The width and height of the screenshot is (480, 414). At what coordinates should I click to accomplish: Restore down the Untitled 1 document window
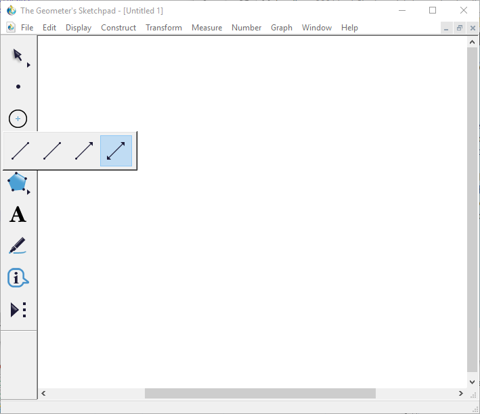tap(460, 28)
